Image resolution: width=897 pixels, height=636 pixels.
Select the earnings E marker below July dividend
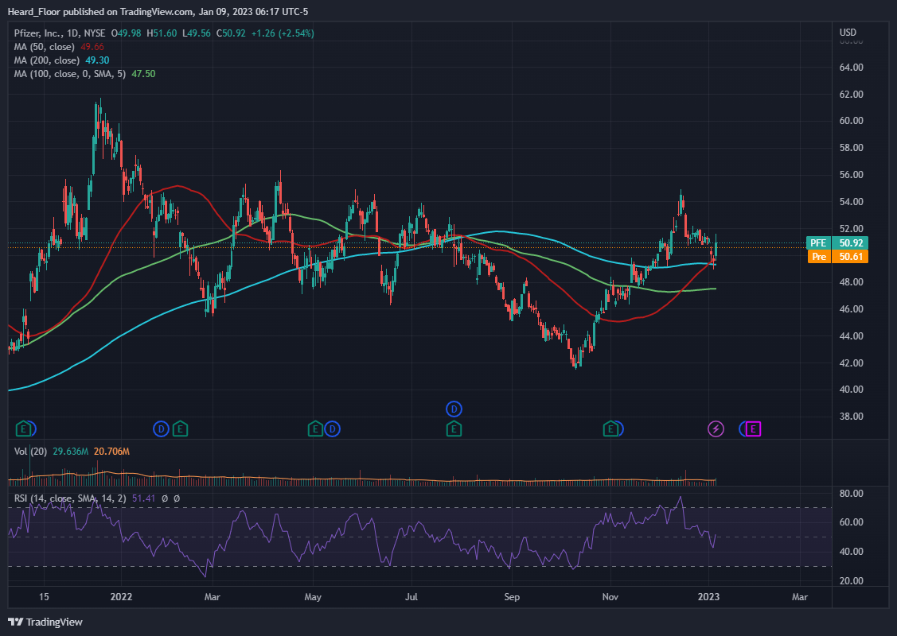click(x=454, y=429)
